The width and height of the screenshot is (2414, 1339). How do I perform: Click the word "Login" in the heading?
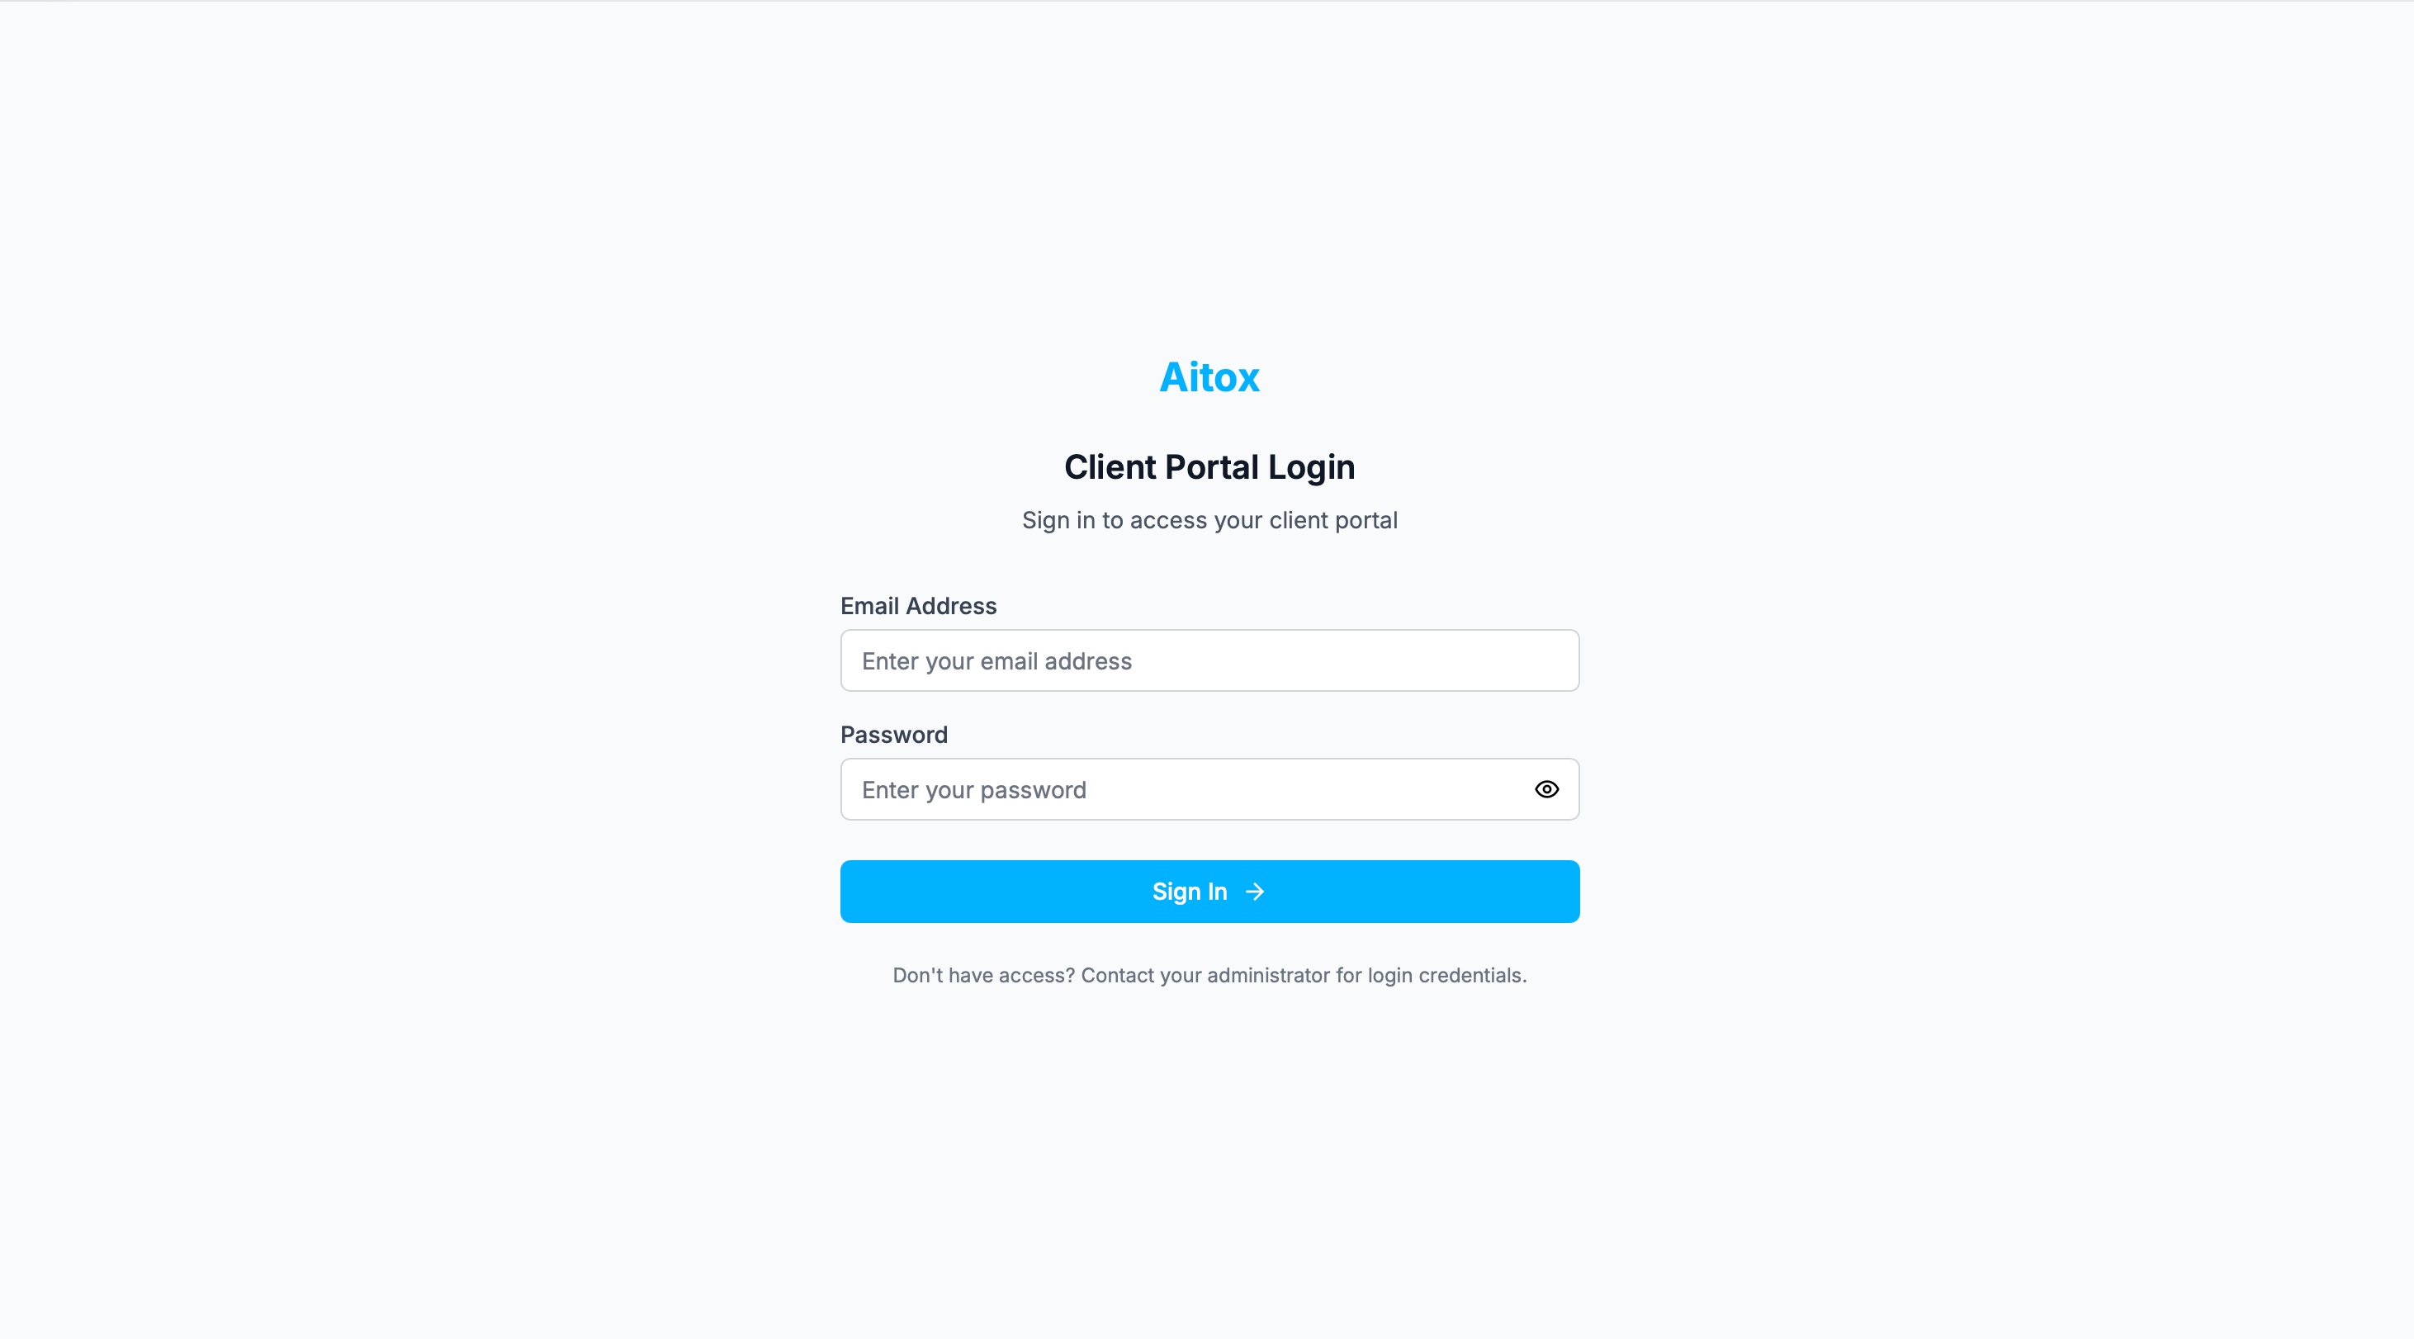coord(1311,466)
